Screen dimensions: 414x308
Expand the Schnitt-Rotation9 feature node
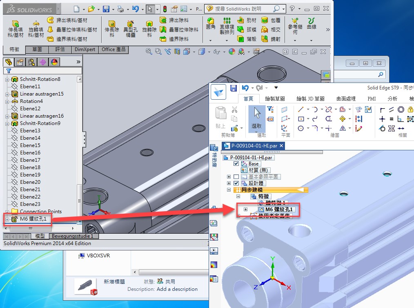point(7,124)
